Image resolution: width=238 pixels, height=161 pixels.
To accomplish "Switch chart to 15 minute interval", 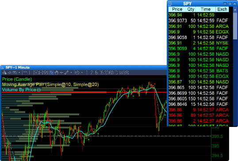I will pos(102,73).
